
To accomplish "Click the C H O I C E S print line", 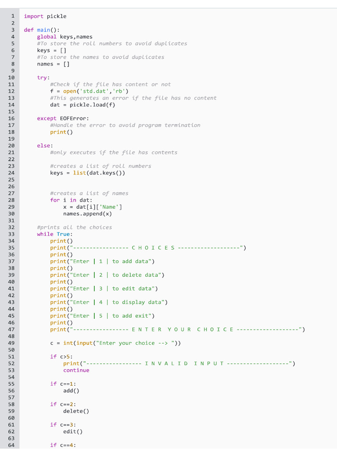I will [148, 248].
